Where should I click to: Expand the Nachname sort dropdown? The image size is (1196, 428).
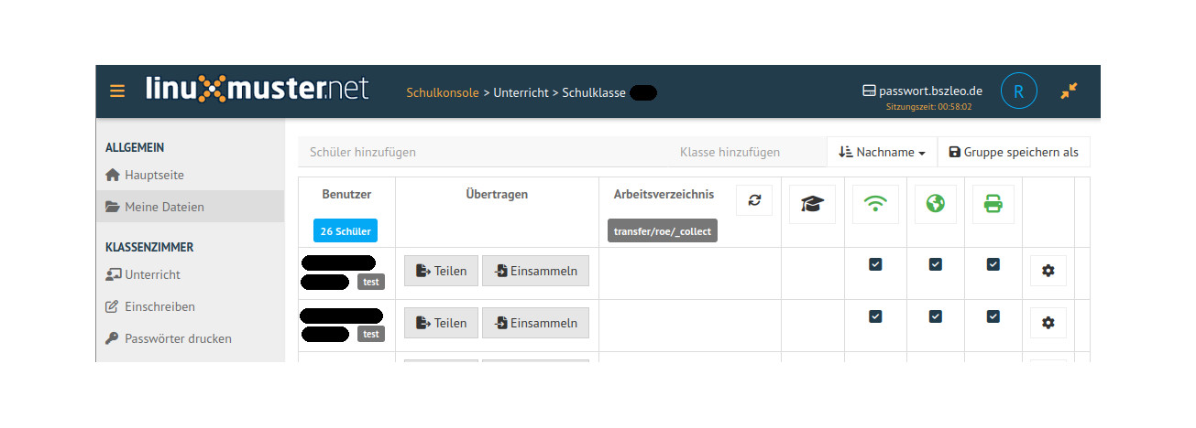click(x=882, y=152)
